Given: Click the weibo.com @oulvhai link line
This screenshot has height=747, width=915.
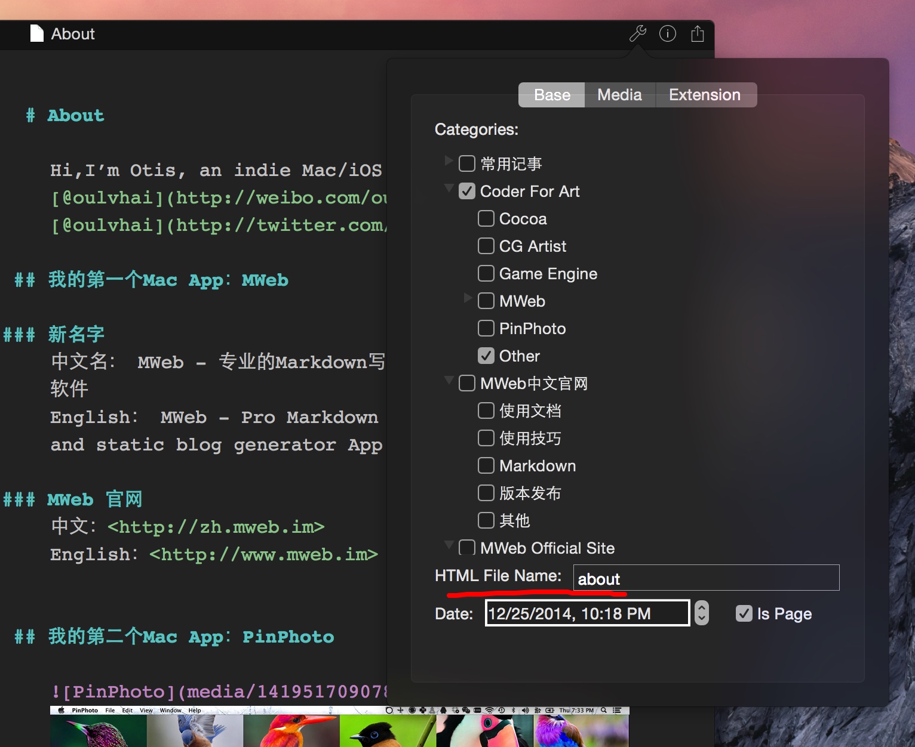Looking at the screenshot, I should [219, 197].
